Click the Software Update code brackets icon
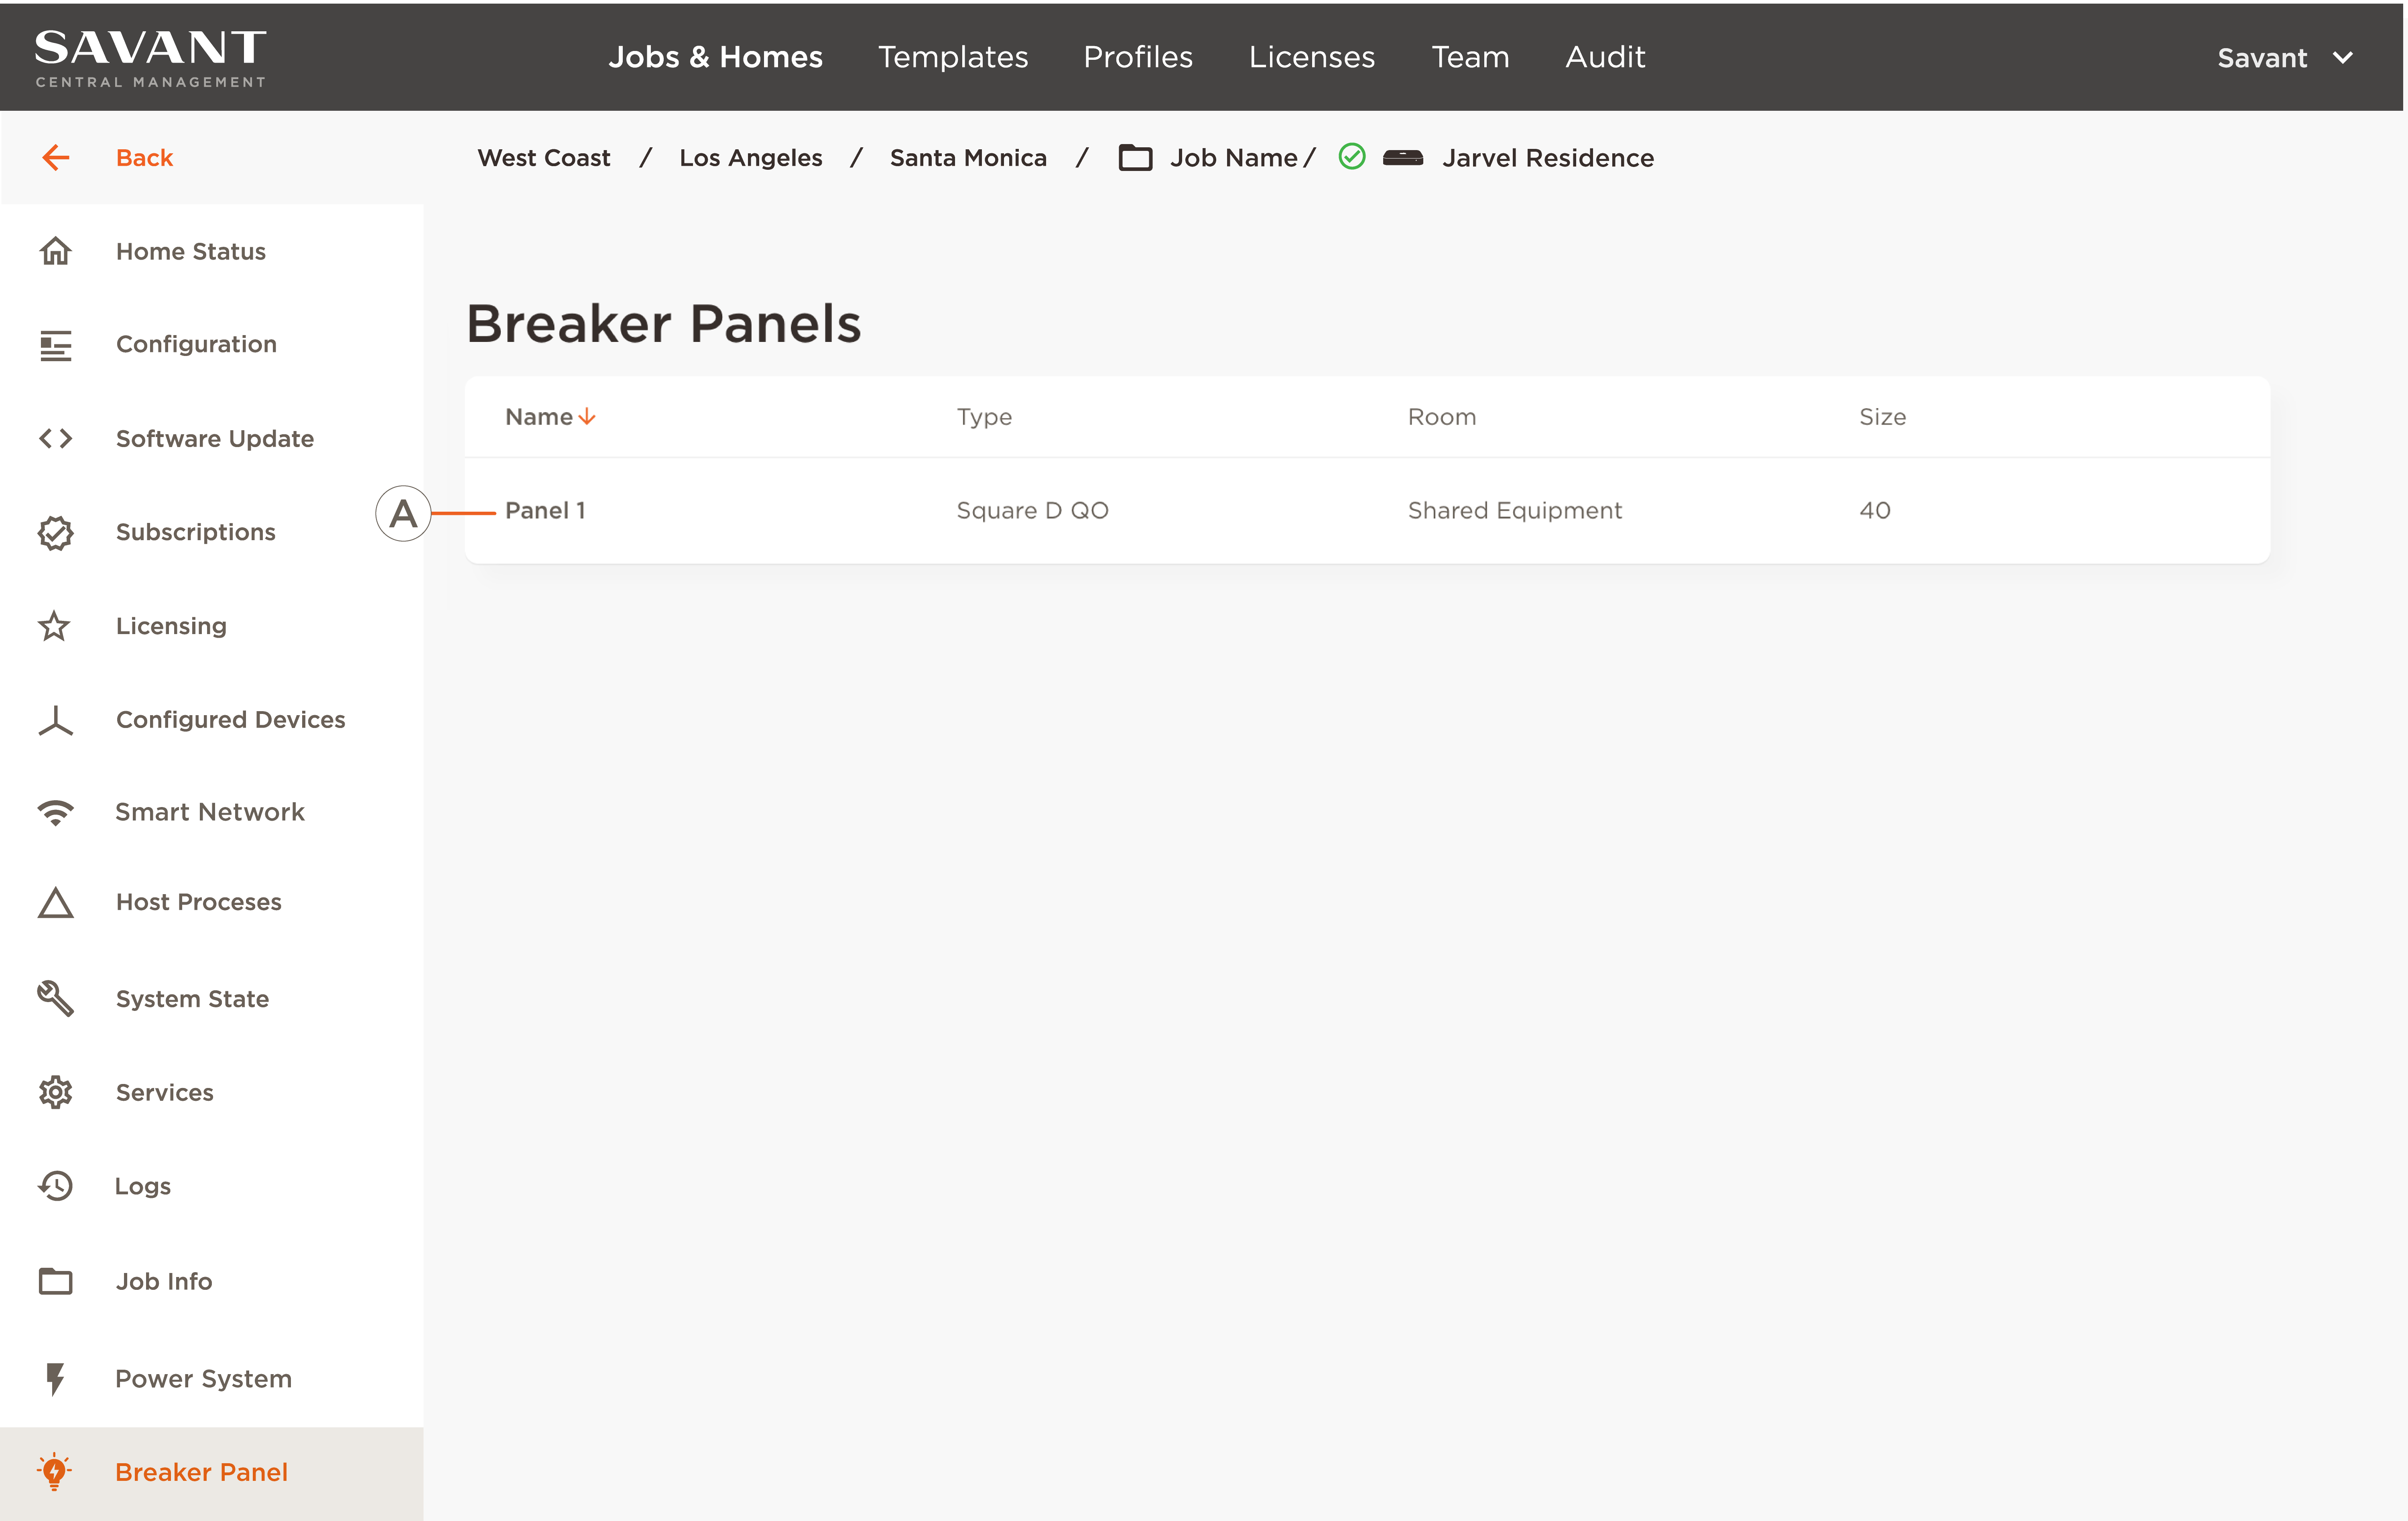The width and height of the screenshot is (2408, 1521). (55, 438)
